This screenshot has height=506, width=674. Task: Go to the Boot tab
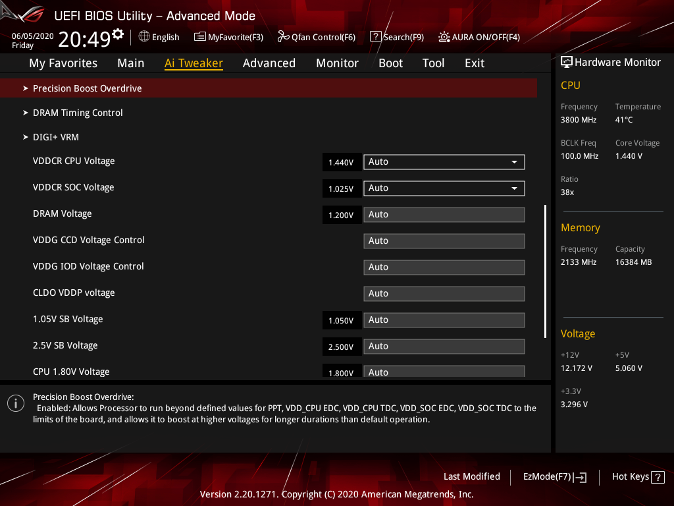click(x=391, y=63)
